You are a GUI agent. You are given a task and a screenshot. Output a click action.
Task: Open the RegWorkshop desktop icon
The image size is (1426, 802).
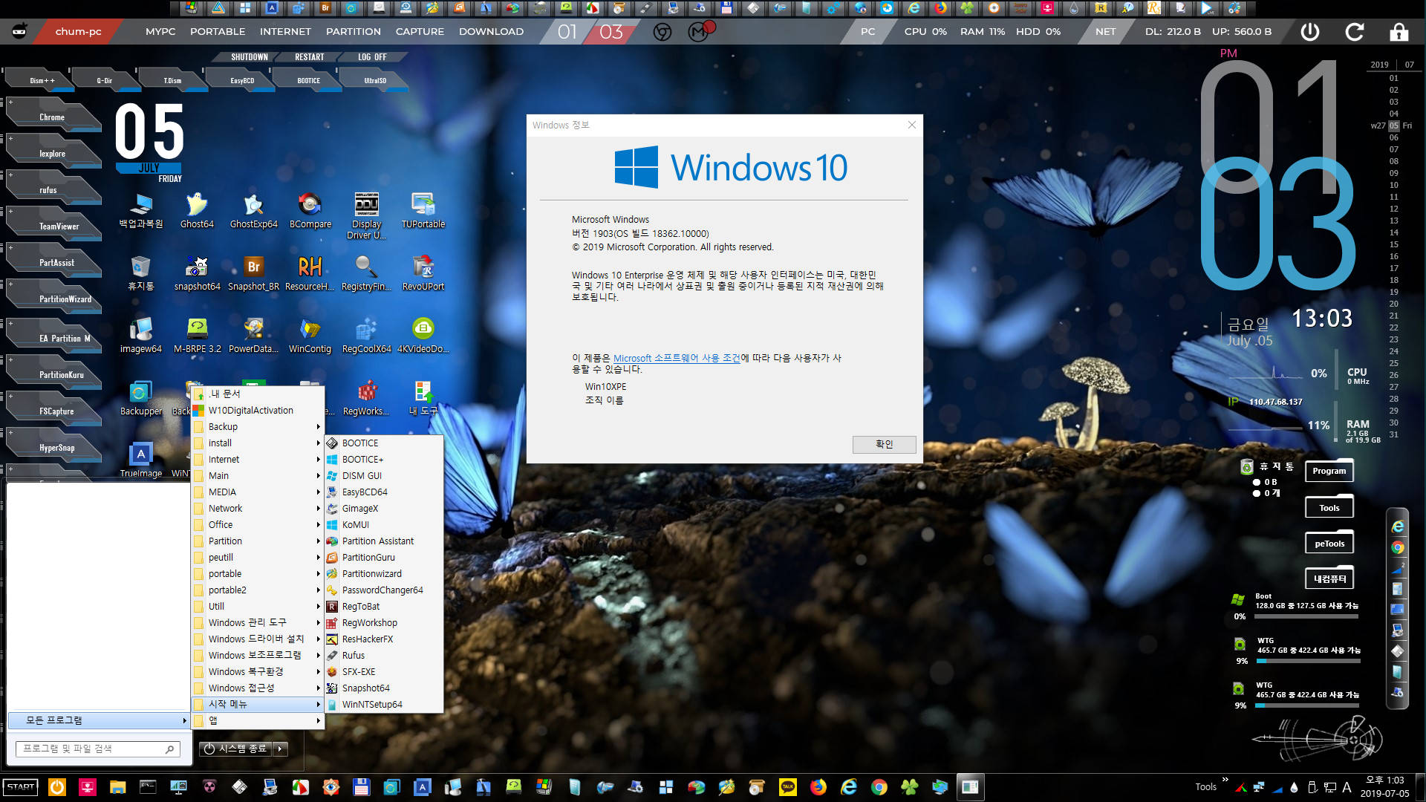[x=366, y=398]
